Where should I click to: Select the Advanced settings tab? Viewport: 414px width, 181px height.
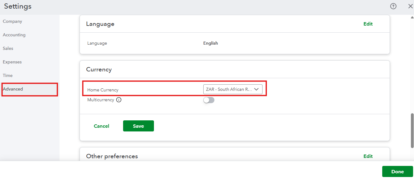coord(13,89)
